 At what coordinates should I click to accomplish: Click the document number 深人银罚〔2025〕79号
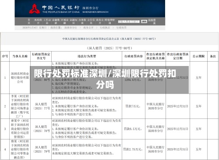[42, 150]
